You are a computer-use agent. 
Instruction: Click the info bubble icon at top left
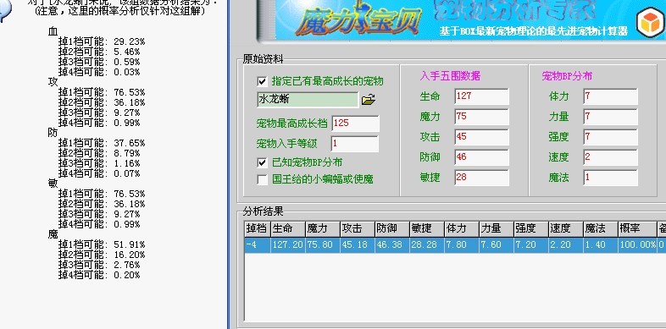[4, 11]
